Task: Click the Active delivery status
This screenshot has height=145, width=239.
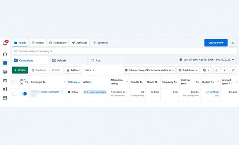Action: tap(73, 92)
